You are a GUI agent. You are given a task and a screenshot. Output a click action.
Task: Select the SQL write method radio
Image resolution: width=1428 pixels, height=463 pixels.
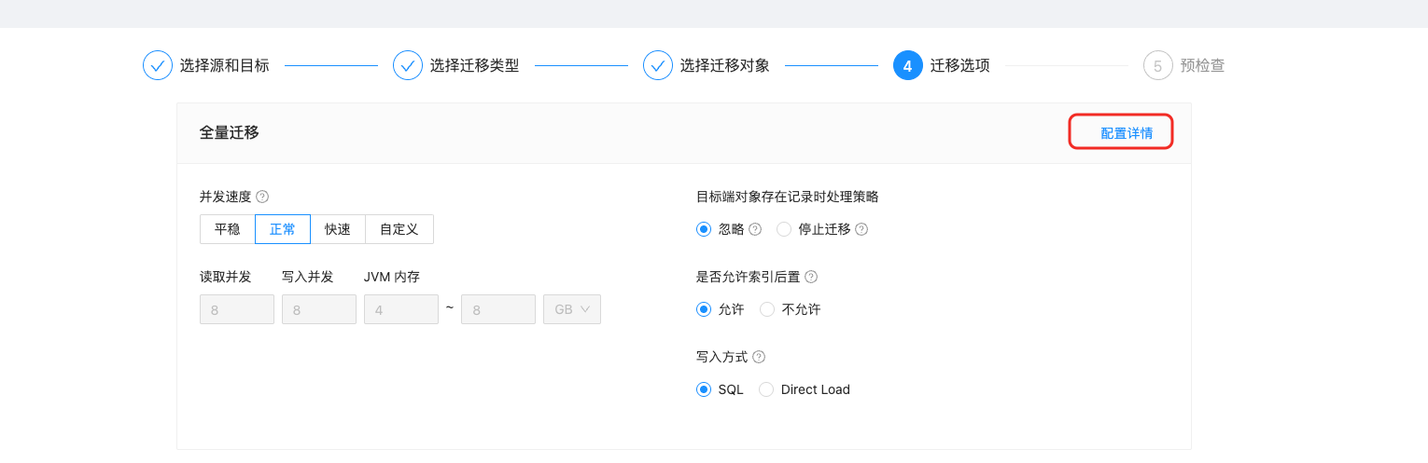click(x=704, y=389)
